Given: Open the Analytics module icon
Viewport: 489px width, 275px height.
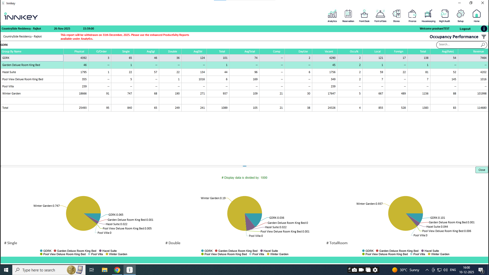Looking at the screenshot, I should click(332, 16).
